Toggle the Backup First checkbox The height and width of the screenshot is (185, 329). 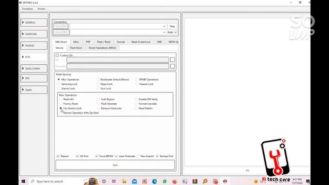157,156
